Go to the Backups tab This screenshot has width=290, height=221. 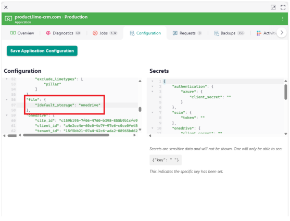(x=229, y=33)
